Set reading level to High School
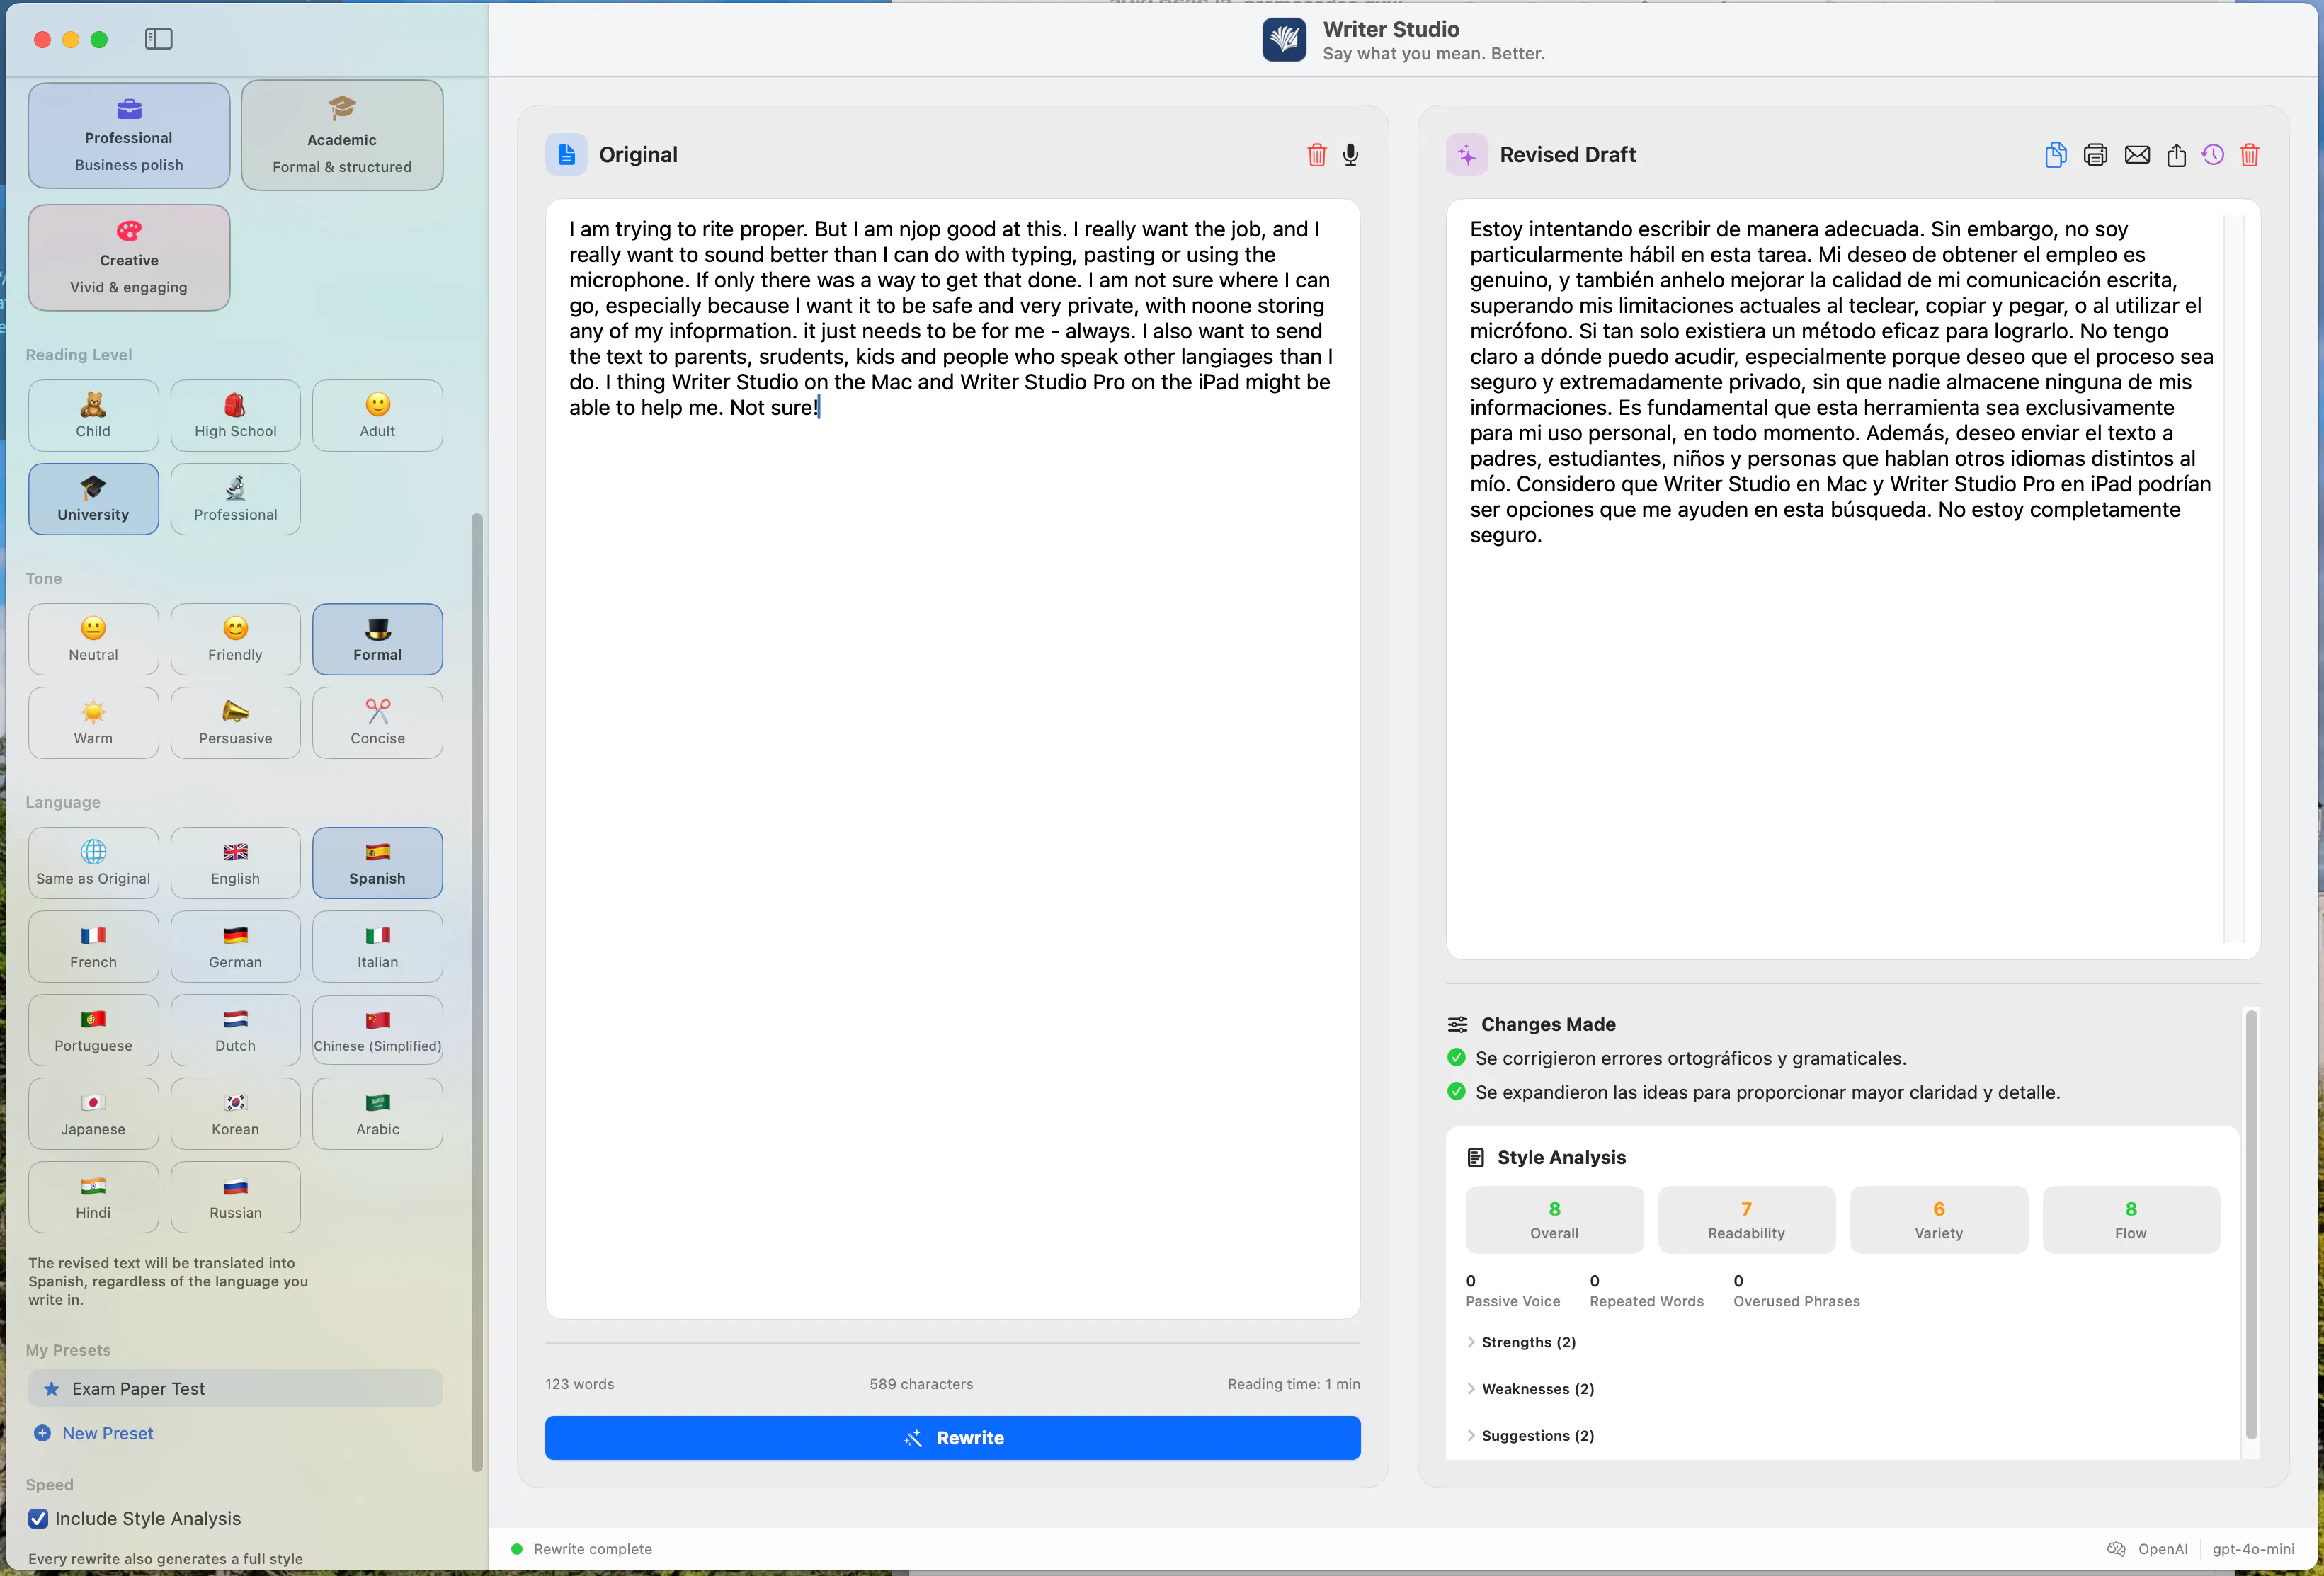The width and height of the screenshot is (2324, 1576). pyautogui.click(x=235, y=415)
